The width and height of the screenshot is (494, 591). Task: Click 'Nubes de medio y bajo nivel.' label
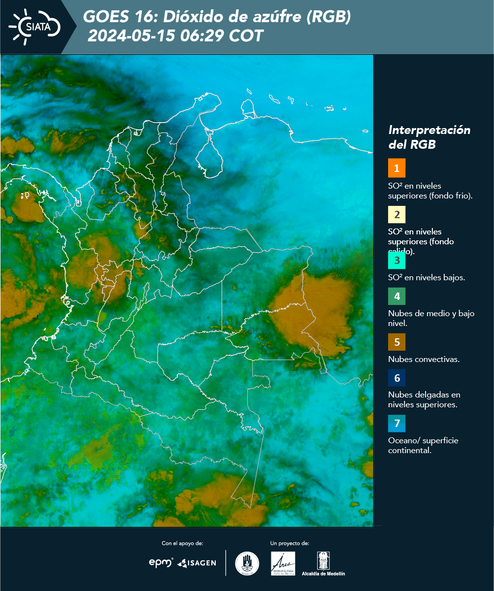[431, 318]
